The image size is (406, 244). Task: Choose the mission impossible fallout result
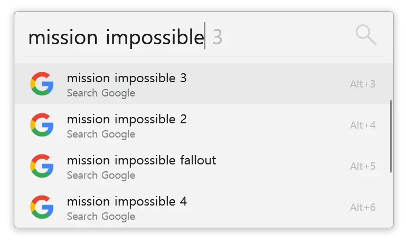(x=202, y=166)
